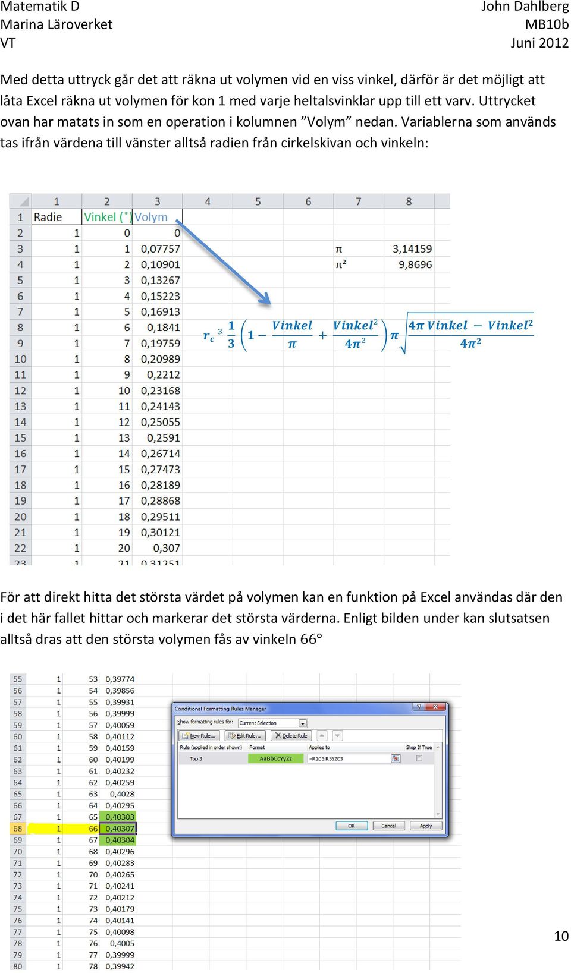This screenshot has width=571, height=973.
Task: Select column header 3
Action: [x=157, y=201]
